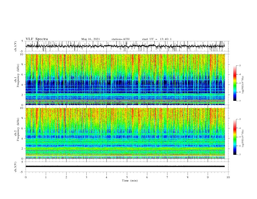Click the "-3" tick on ch.2 colorbar
Screen dimensions: 257x199
(x=239, y=119)
